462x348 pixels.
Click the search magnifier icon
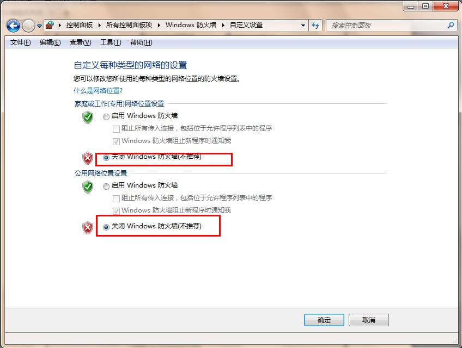pyautogui.click(x=451, y=26)
